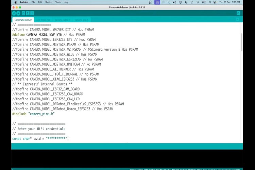Click the DFRobot_Romeo_ESP32S3 line
255x170 pixels.
63,109
